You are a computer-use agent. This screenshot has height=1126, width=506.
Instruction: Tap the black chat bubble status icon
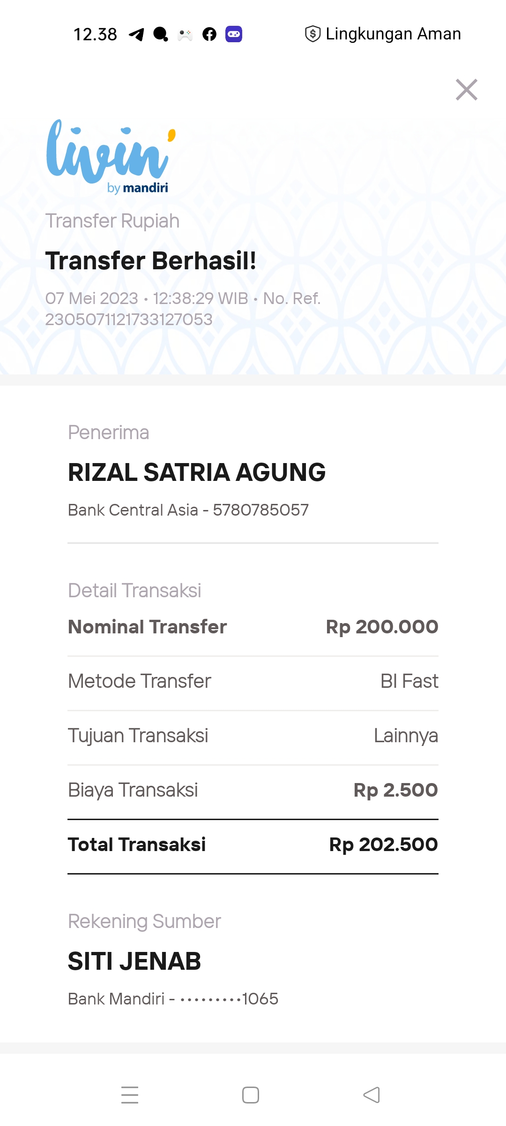point(161,34)
